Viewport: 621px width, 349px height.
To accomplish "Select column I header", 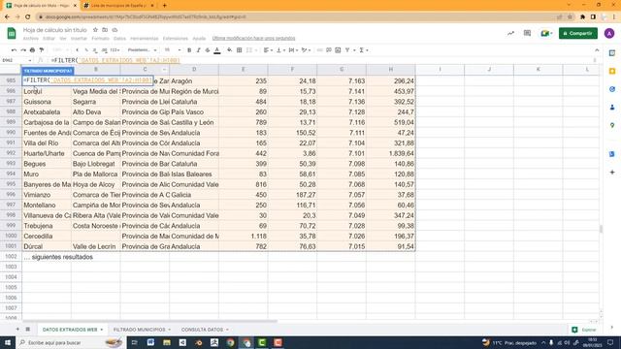I will click(x=440, y=69).
